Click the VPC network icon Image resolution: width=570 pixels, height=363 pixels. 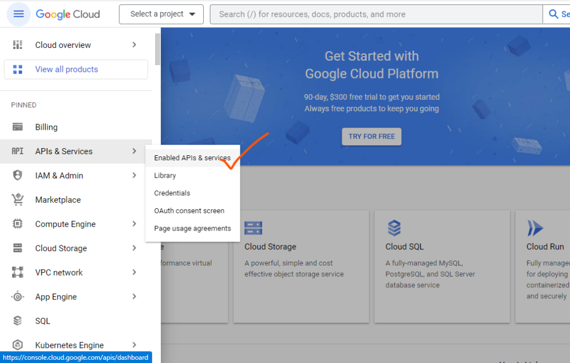pos(17,272)
